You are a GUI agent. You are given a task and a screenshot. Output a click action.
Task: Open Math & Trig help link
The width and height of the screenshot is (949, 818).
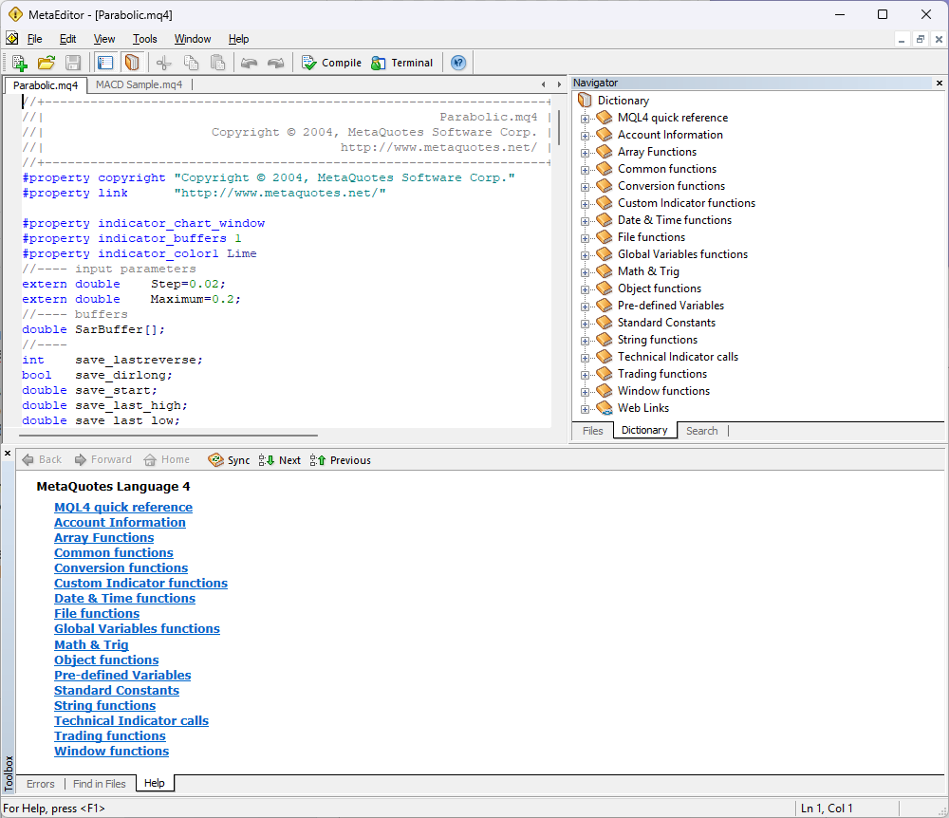pos(91,645)
